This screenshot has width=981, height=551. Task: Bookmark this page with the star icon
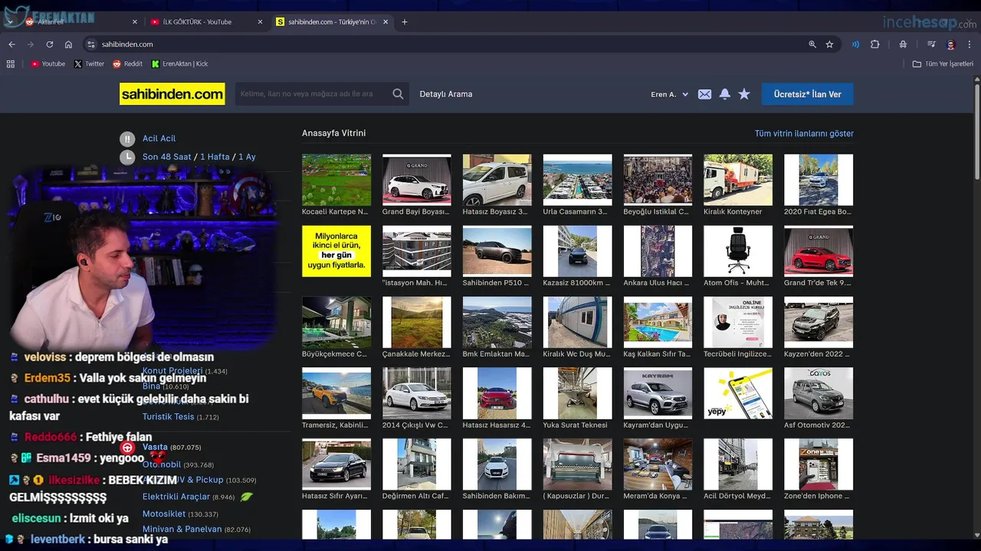point(829,44)
